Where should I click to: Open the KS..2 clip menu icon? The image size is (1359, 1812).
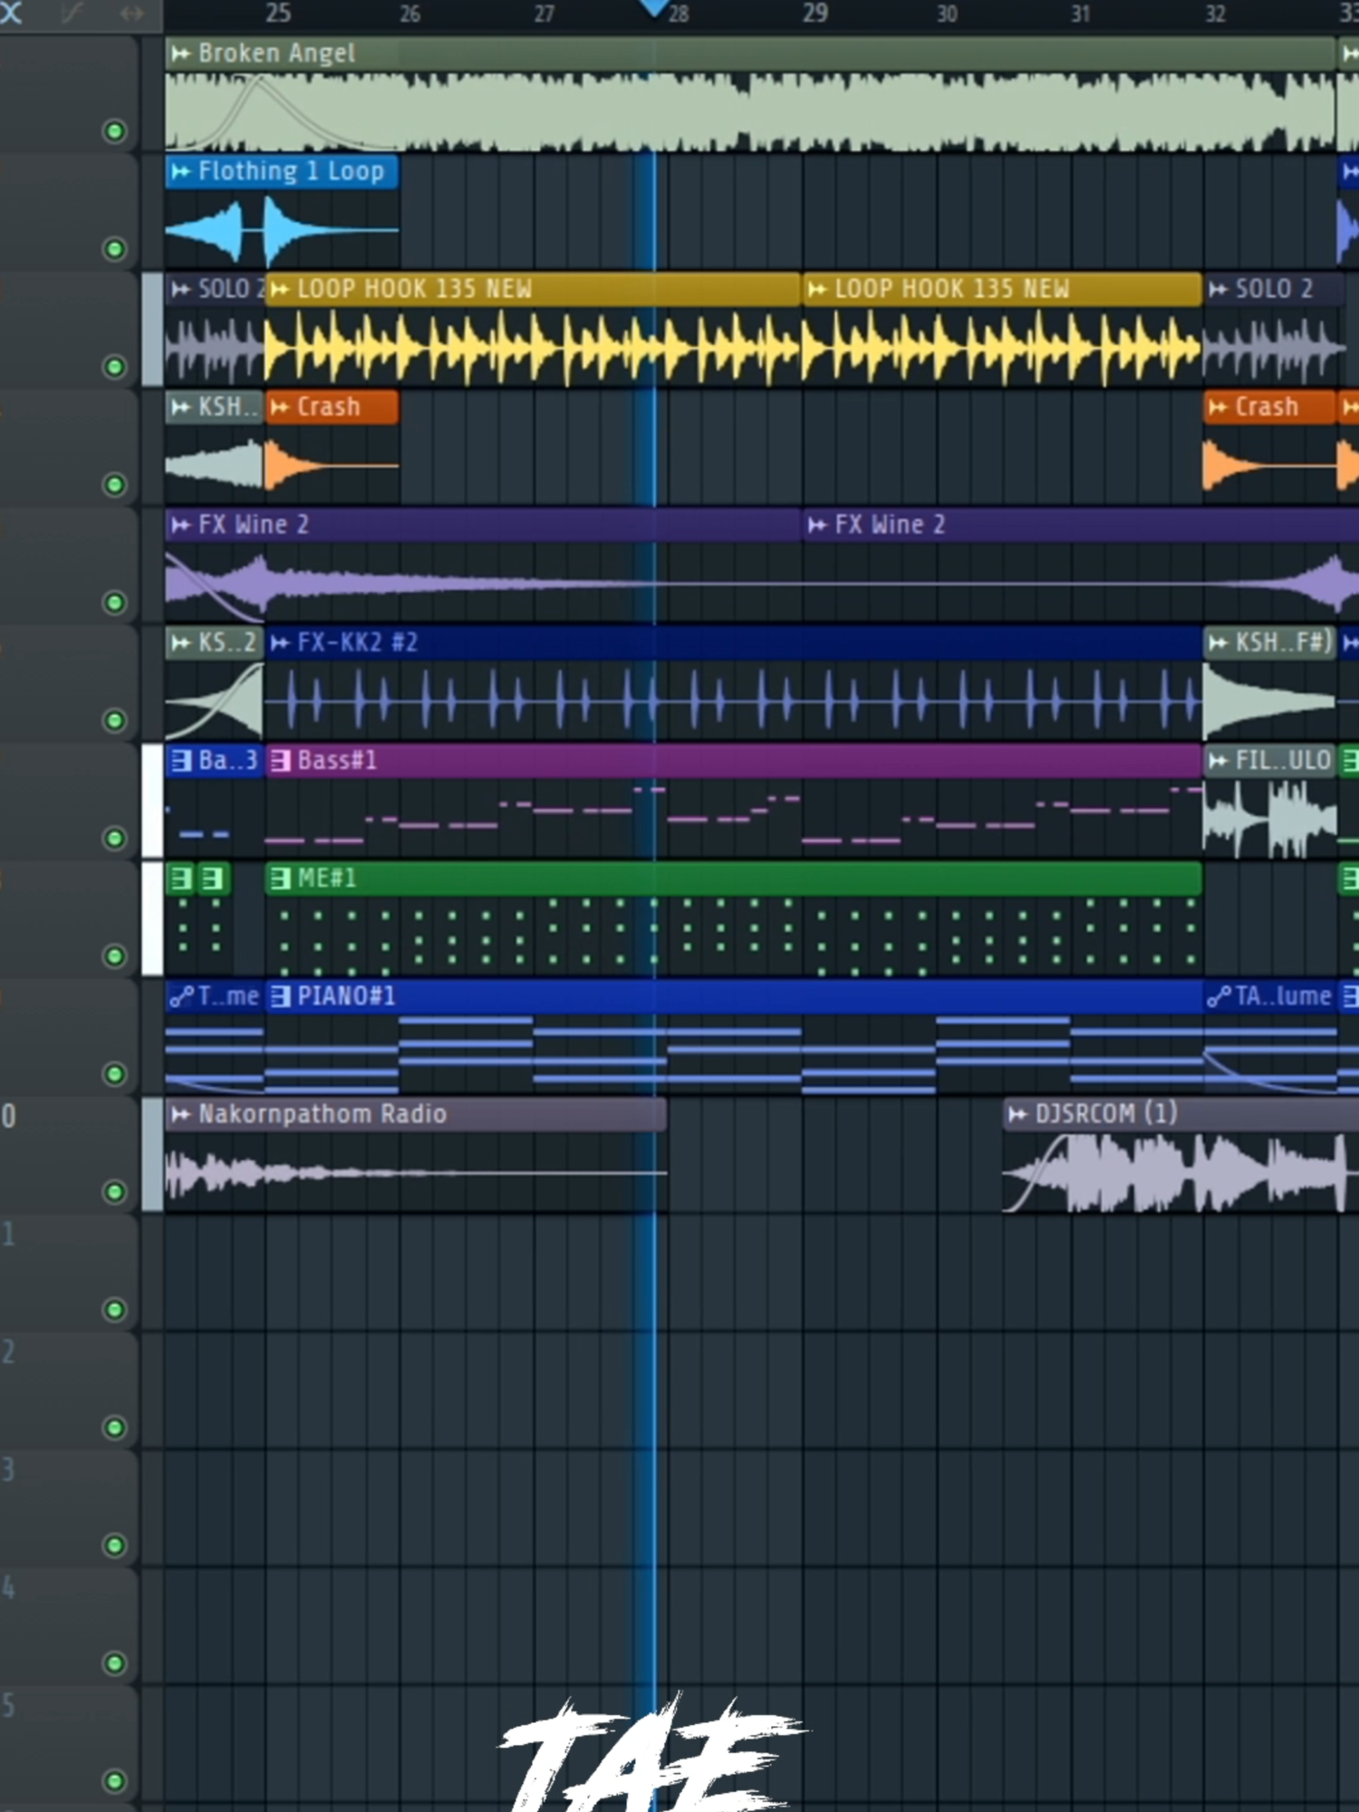[181, 642]
